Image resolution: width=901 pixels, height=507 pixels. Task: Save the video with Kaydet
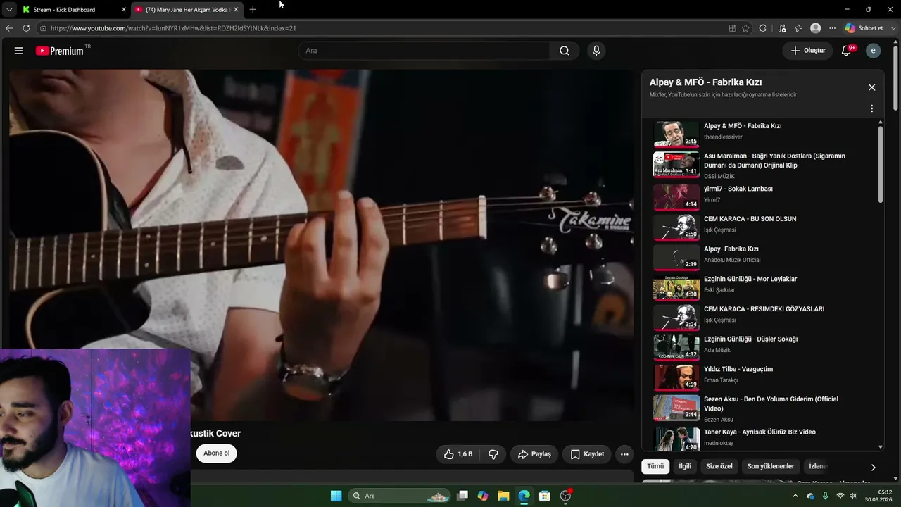[x=587, y=454]
